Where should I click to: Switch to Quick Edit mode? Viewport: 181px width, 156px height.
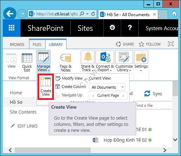27,62
